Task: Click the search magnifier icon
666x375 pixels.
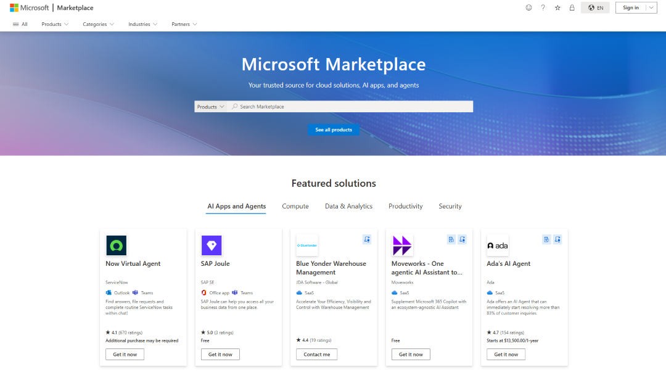Action: point(234,106)
